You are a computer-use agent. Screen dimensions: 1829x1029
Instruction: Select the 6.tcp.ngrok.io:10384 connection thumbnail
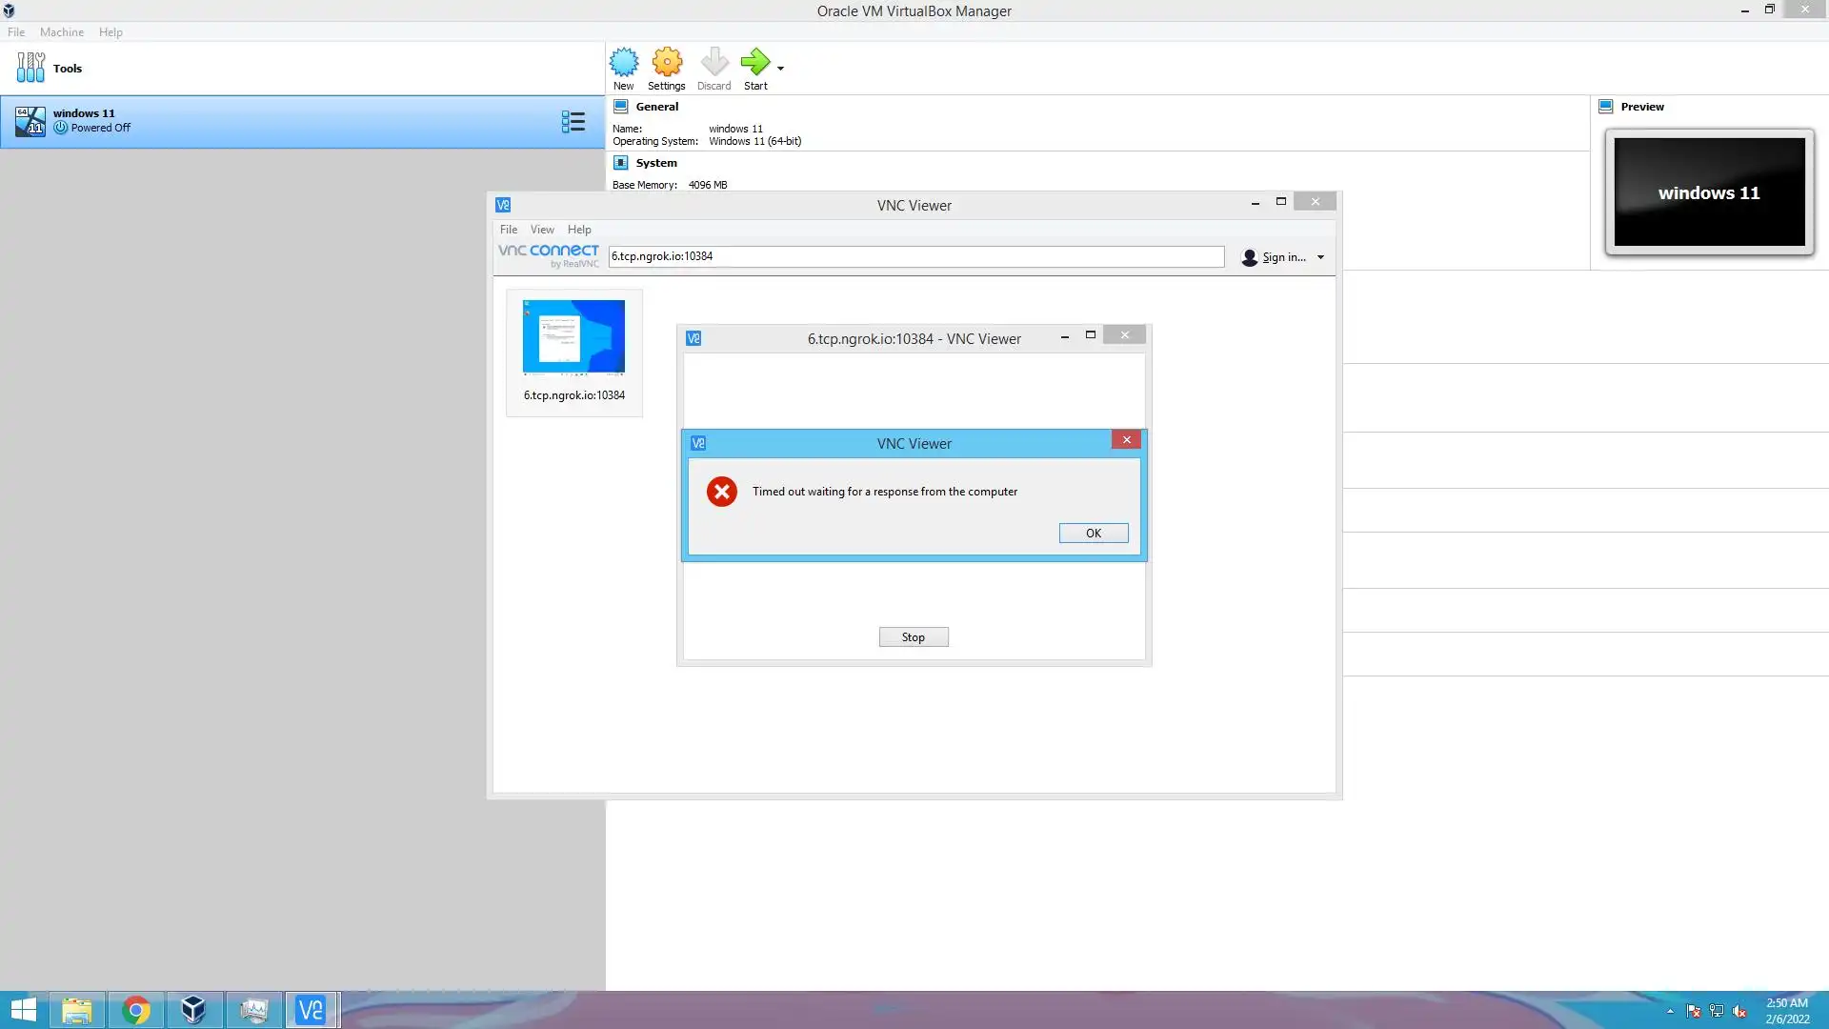pyautogui.click(x=573, y=338)
